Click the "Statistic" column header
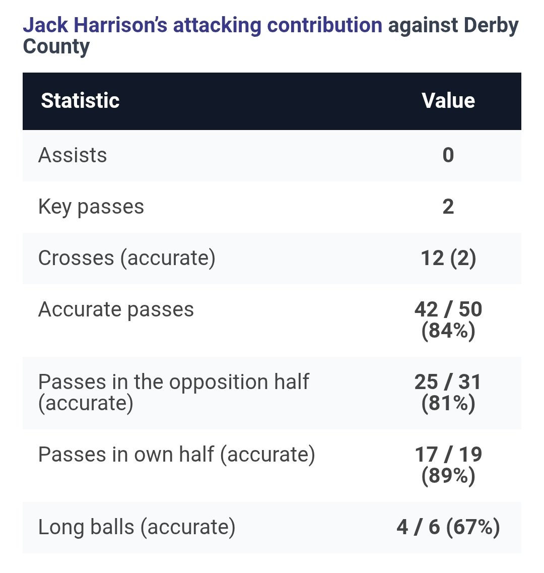The width and height of the screenshot is (544, 573). coord(80,101)
